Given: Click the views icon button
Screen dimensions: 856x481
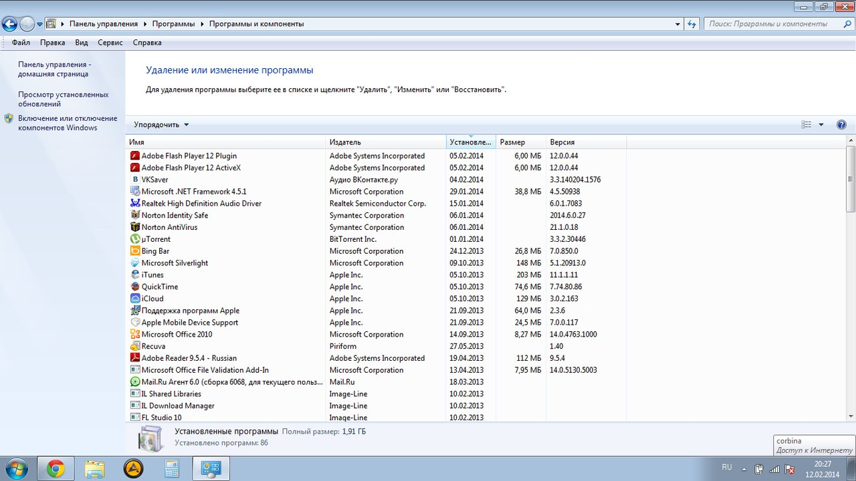Looking at the screenshot, I should click(807, 125).
